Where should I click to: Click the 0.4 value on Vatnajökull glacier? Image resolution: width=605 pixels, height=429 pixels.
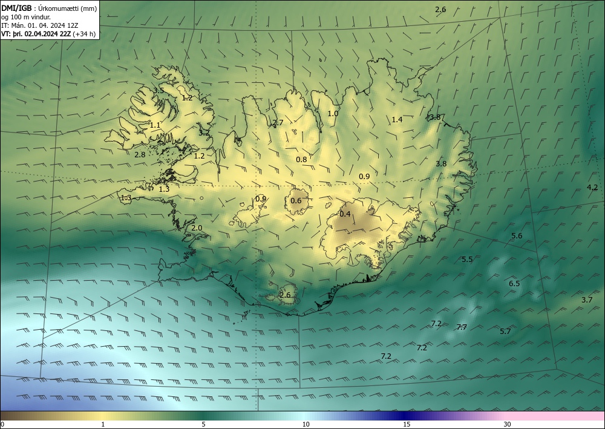pos(345,214)
